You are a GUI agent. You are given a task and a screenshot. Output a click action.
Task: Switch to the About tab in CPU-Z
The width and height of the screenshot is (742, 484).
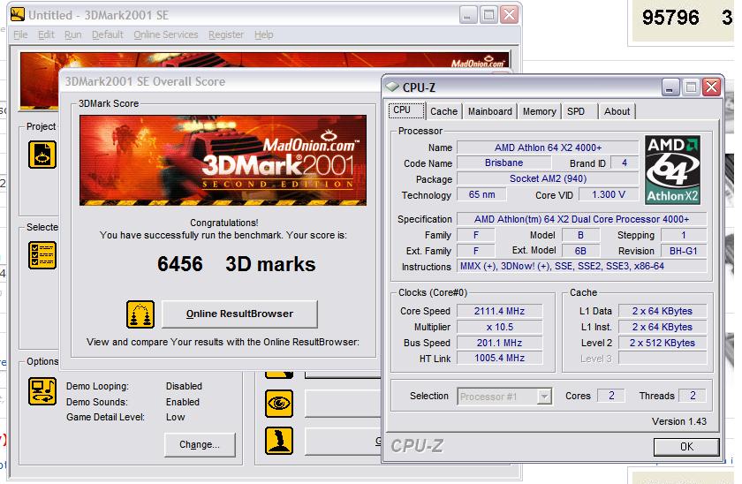[617, 111]
